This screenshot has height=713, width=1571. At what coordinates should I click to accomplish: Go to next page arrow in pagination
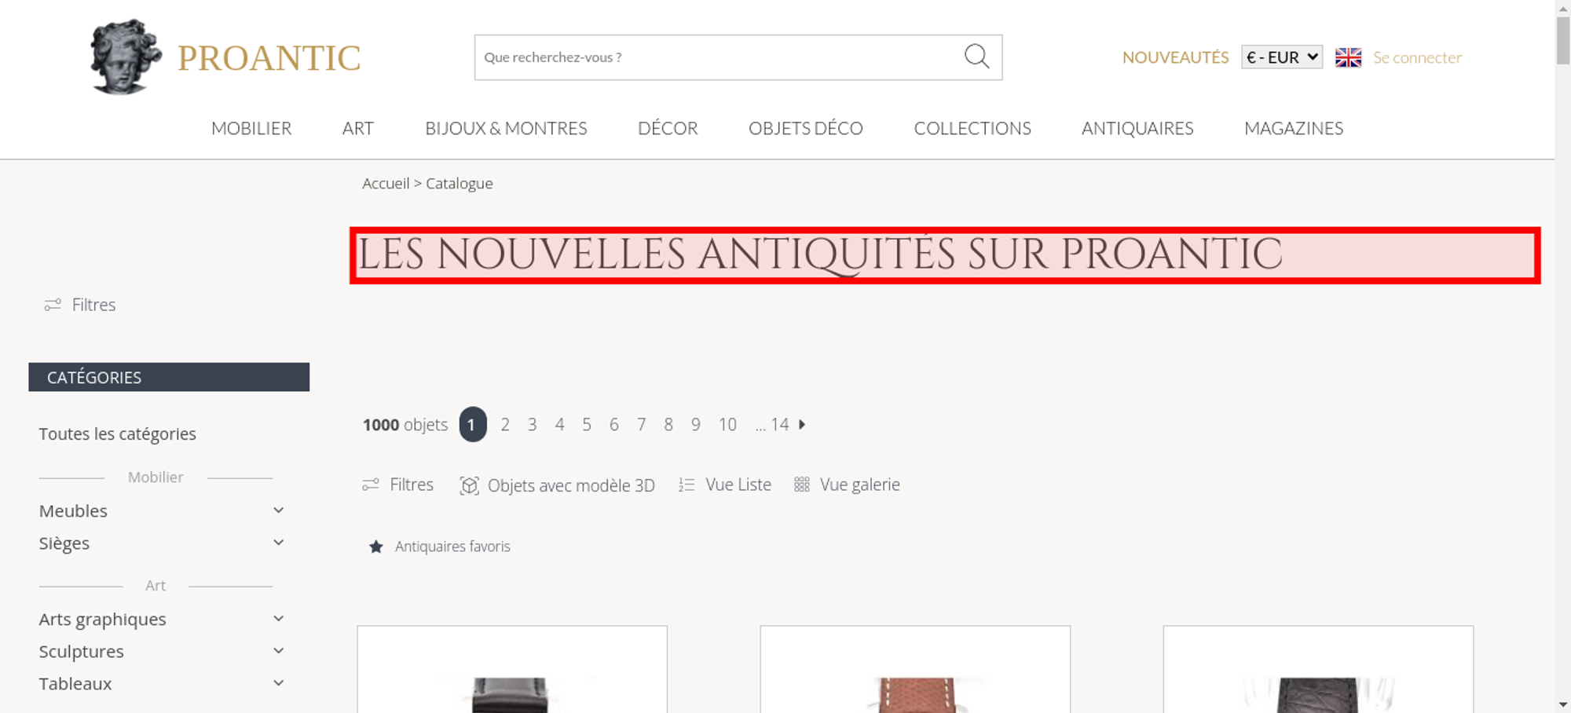coord(802,424)
